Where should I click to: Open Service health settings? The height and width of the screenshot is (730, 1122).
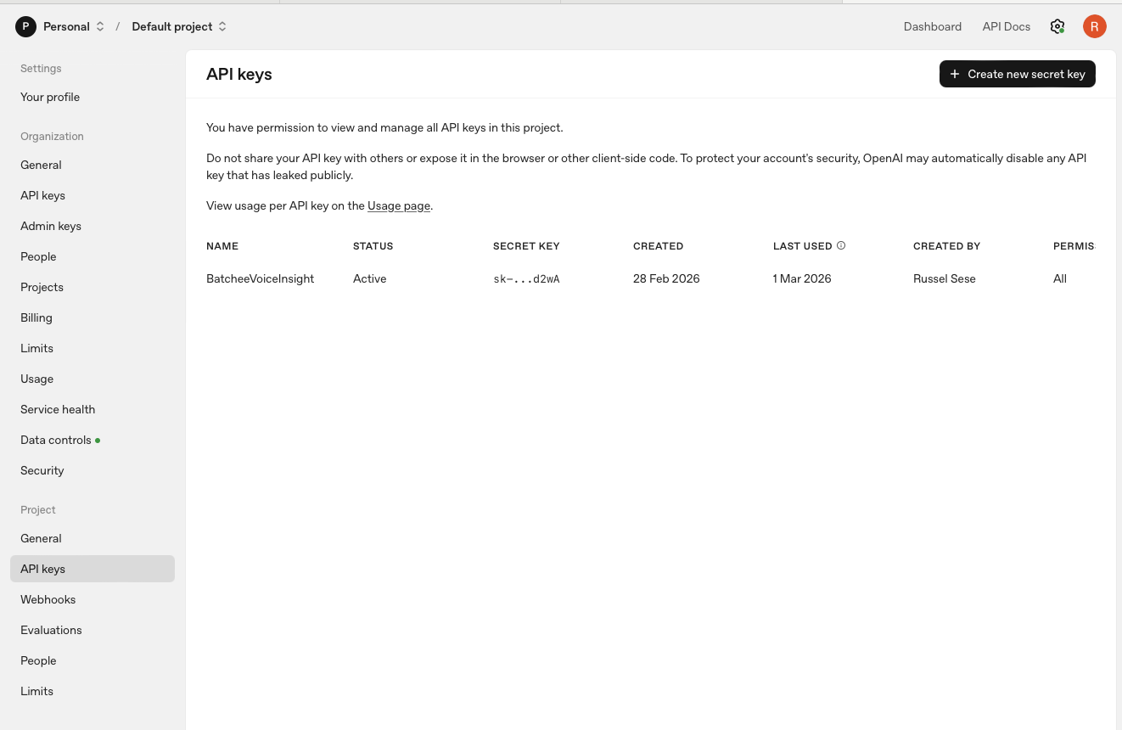pyautogui.click(x=57, y=409)
